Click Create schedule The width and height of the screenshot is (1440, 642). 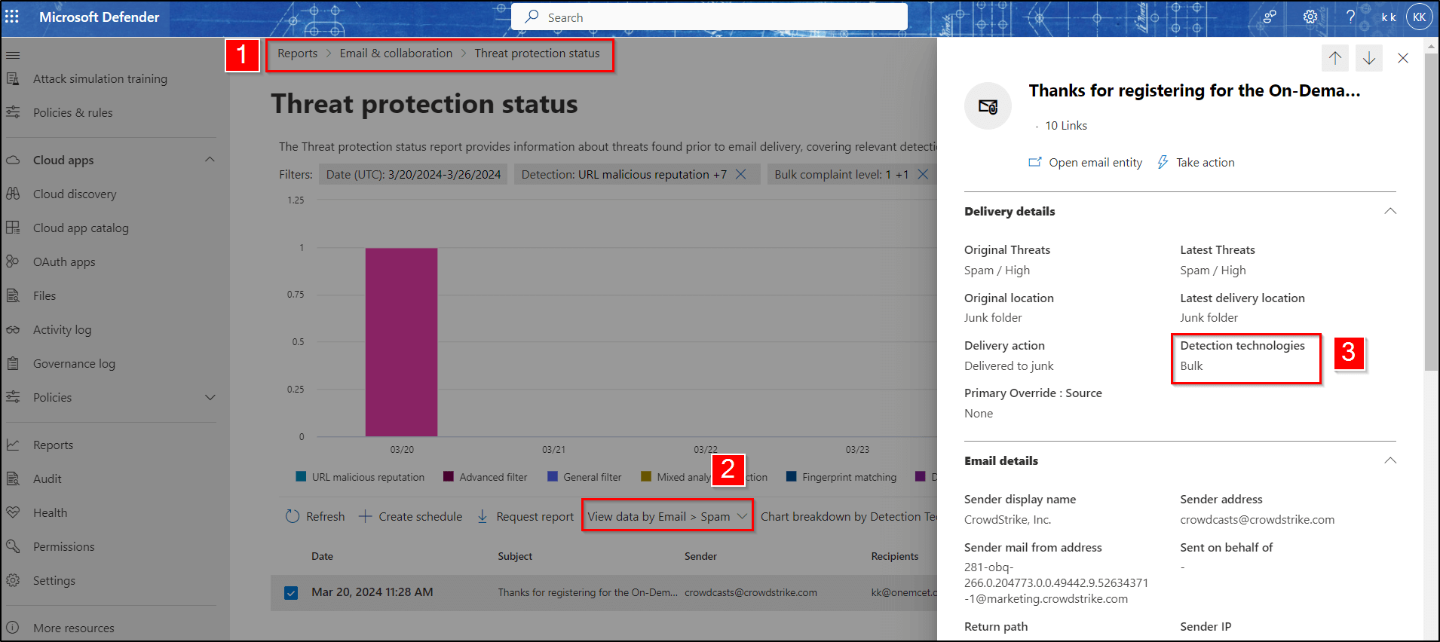click(x=410, y=516)
